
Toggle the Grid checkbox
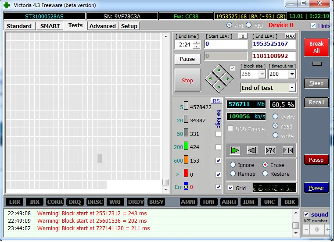coord(231,188)
